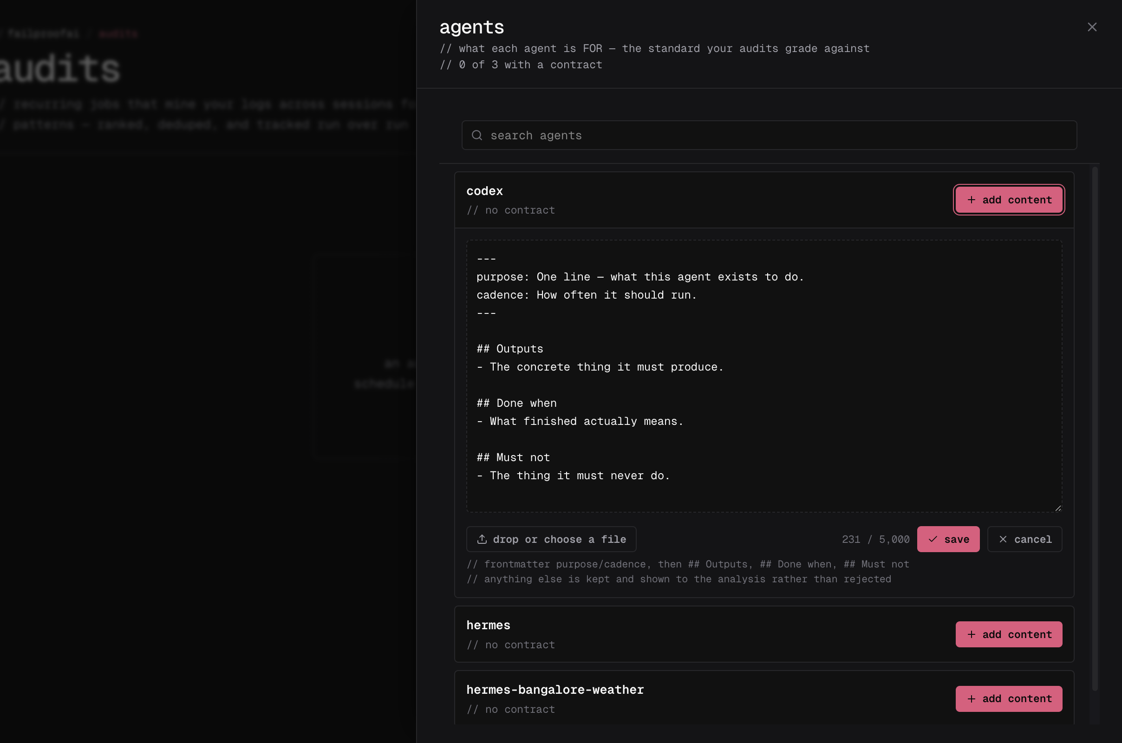The width and height of the screenshot is (1122, 743).
Task: Click add content for the codex agent
Action: click(1008, 200)
